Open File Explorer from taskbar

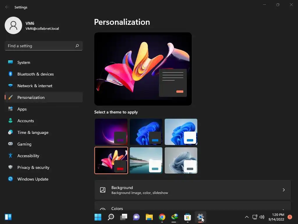(149, 217)
